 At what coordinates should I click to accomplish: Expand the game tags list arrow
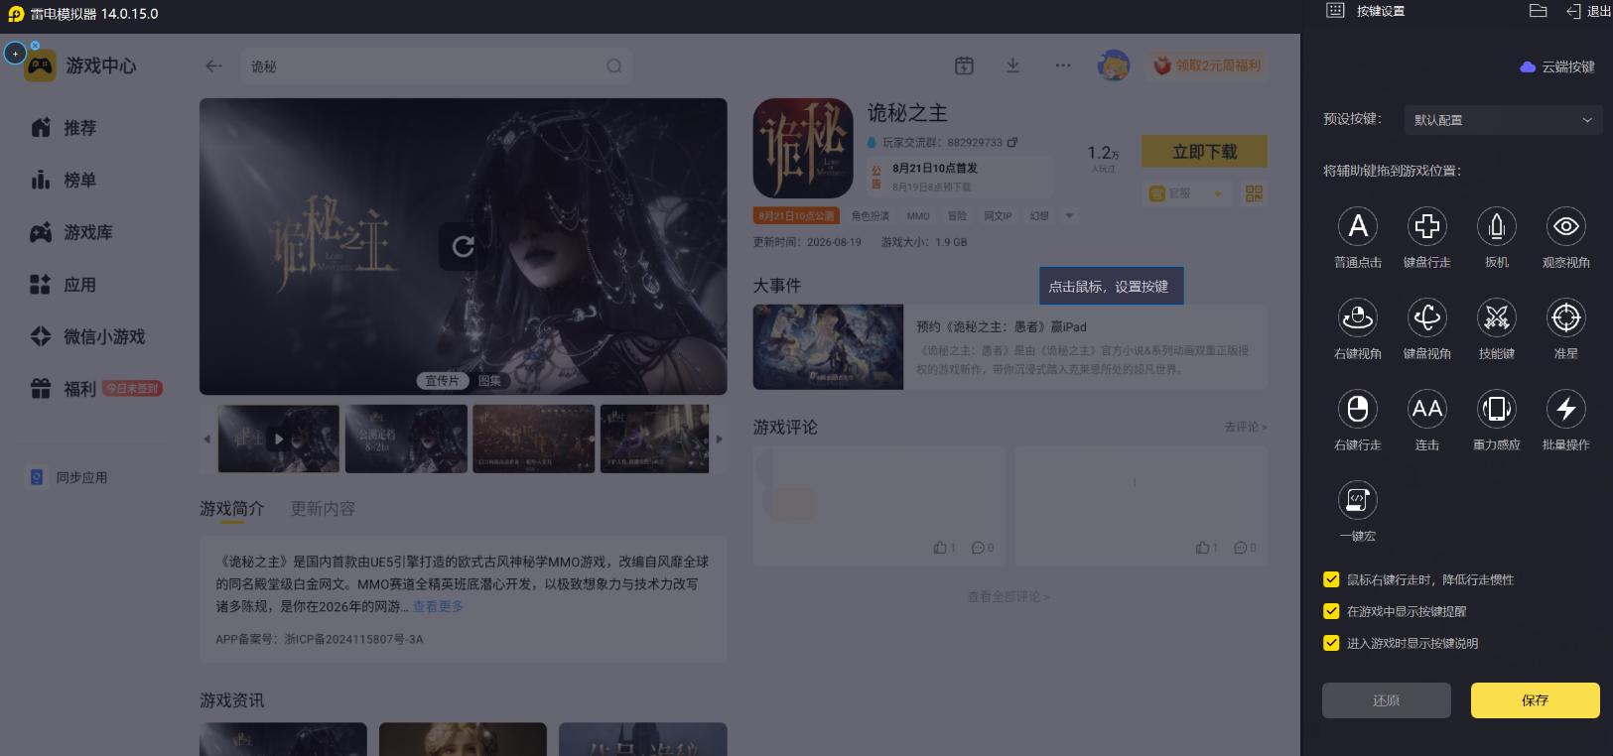coord(1069,215)
